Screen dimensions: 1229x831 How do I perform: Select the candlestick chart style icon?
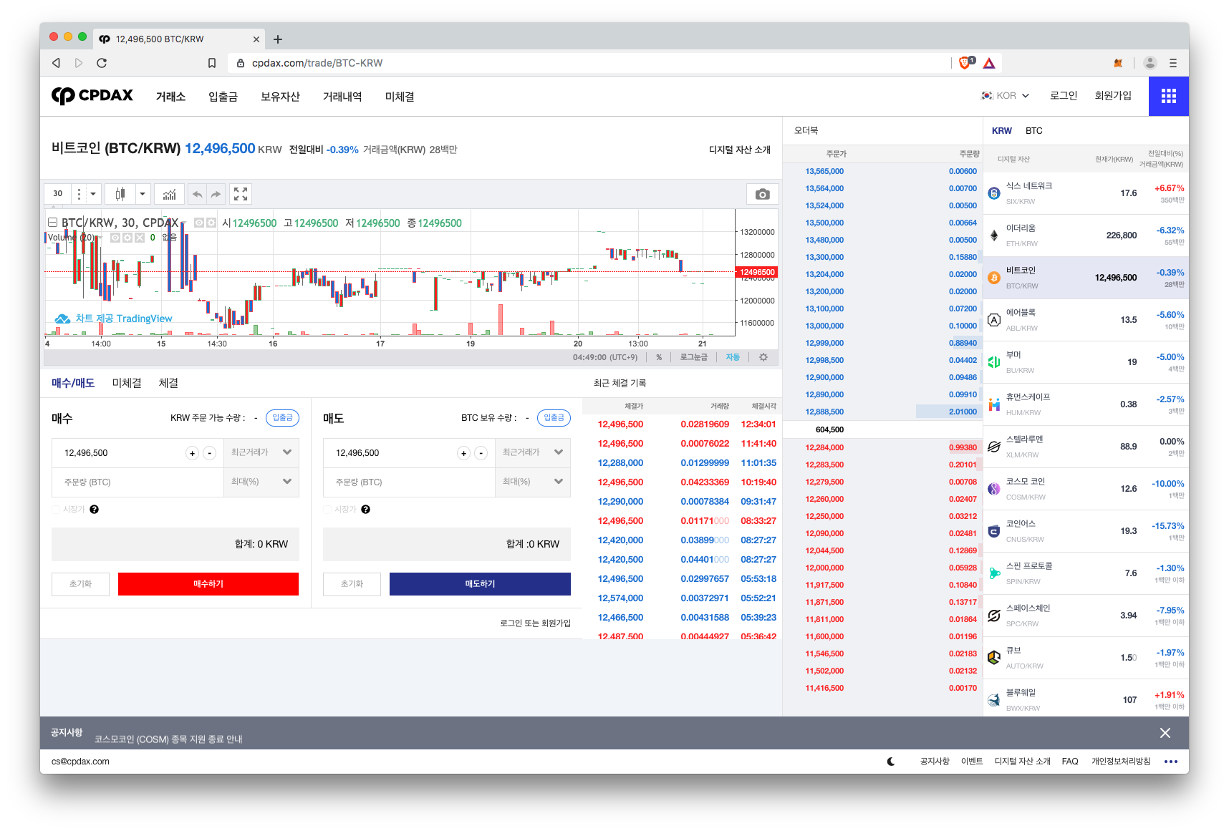tap(120, 194)
